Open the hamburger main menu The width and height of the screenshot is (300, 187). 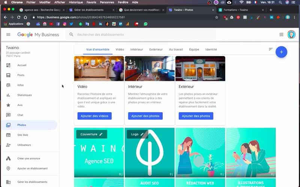coord(8,34)
